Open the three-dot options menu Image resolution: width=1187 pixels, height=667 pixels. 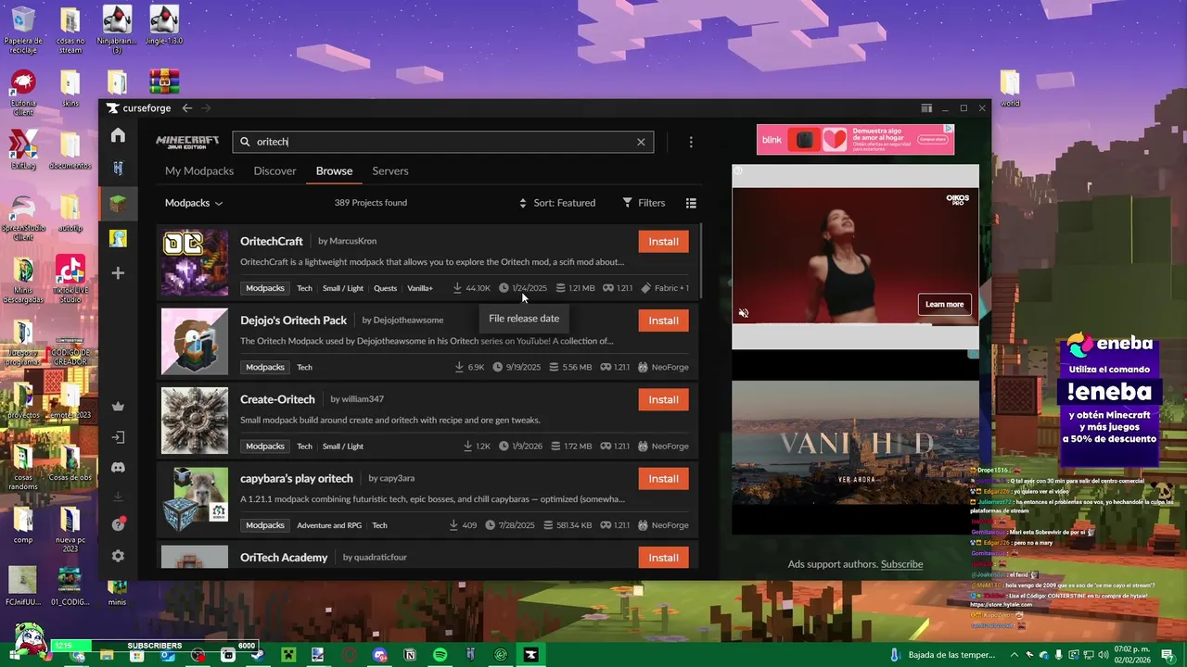coord(691,142)
